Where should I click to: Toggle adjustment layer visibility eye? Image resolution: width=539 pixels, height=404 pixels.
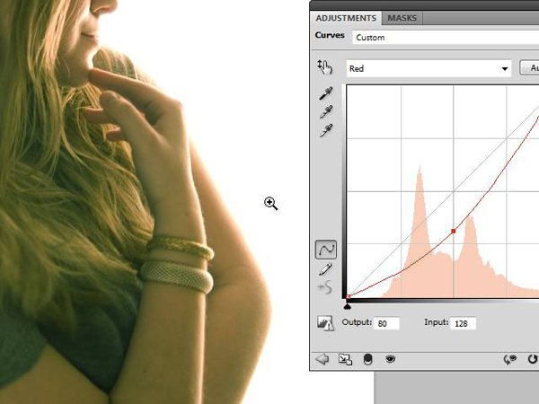click(x=391, y=359)
